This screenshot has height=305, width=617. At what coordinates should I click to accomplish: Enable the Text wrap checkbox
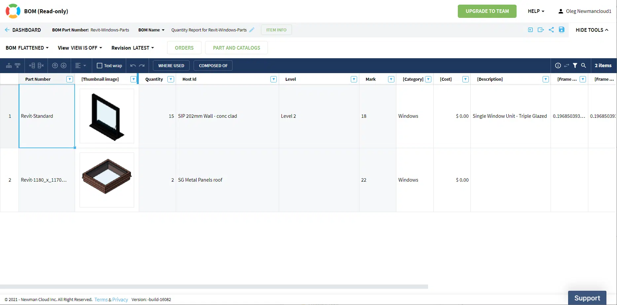99,65
